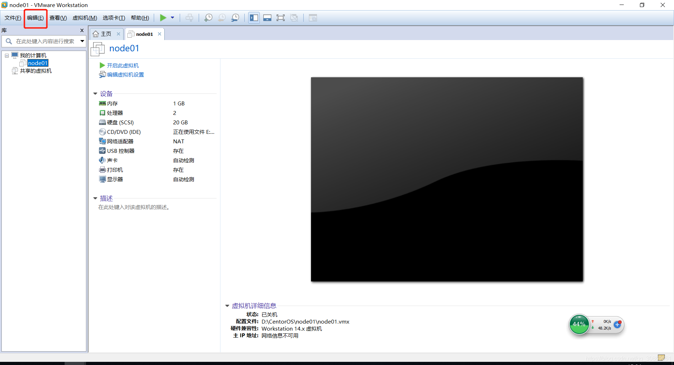Viewport: 674px width, 365px height.
Task: Click the console view toolbar icon
Action: pyautogui.click(x=313, y=18)
